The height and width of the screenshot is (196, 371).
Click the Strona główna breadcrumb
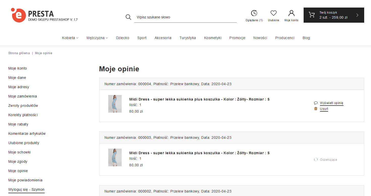click(x=19, y=53)
